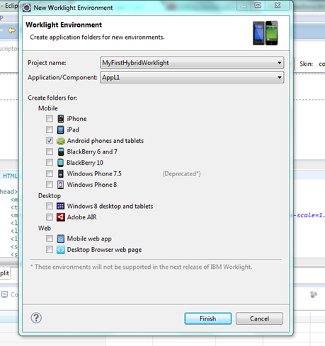Expand the Application/Component combo box
The image size is (325, 346).
tap(192, 77)
